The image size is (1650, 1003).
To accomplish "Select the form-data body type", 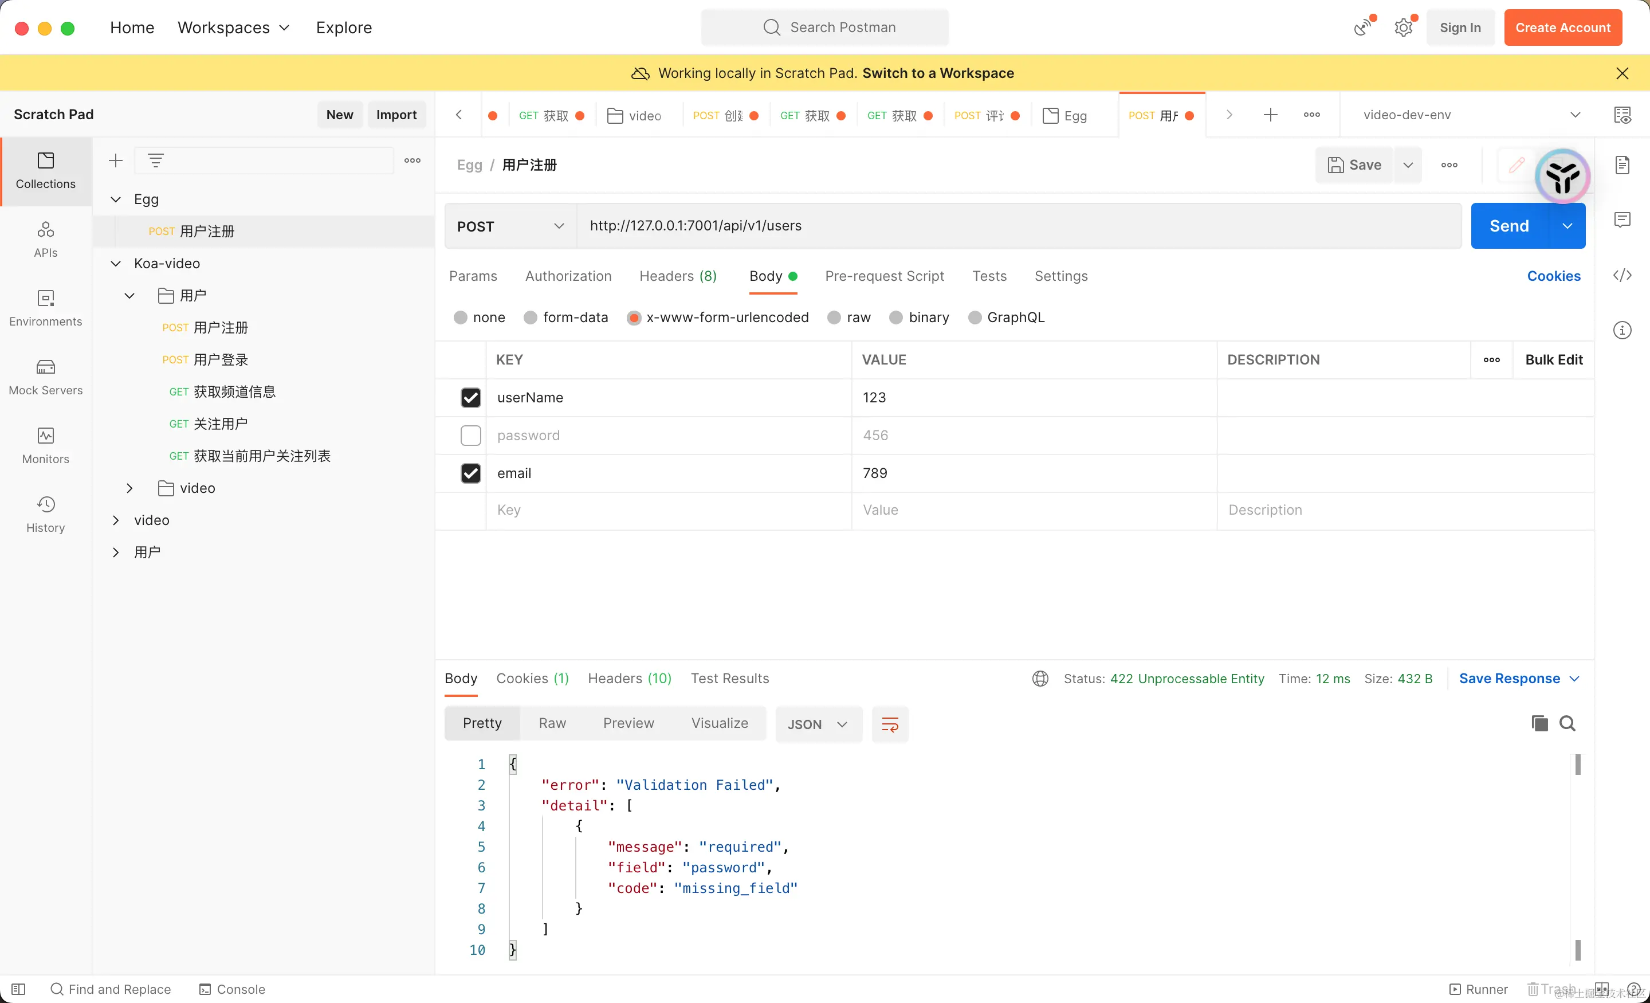I will coord(531,318).
